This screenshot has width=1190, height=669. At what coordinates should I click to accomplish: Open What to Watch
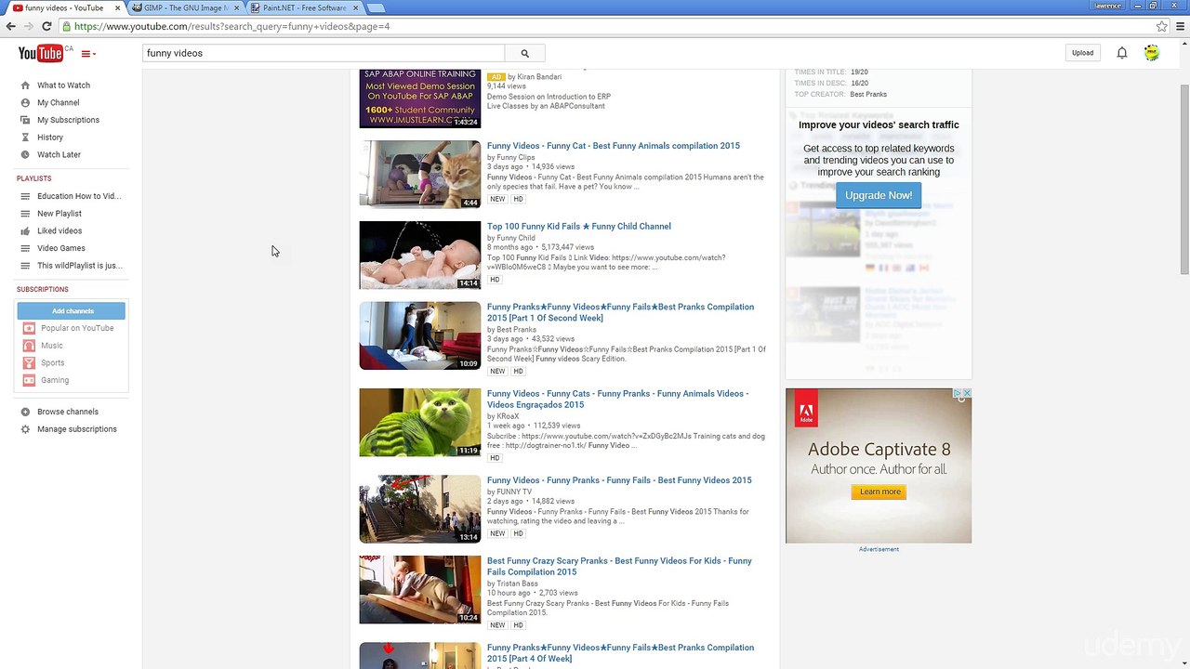63,85
